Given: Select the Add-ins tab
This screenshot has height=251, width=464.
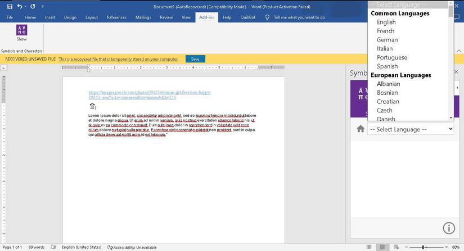Looking at the screenshot, I should tap(206, 17).
